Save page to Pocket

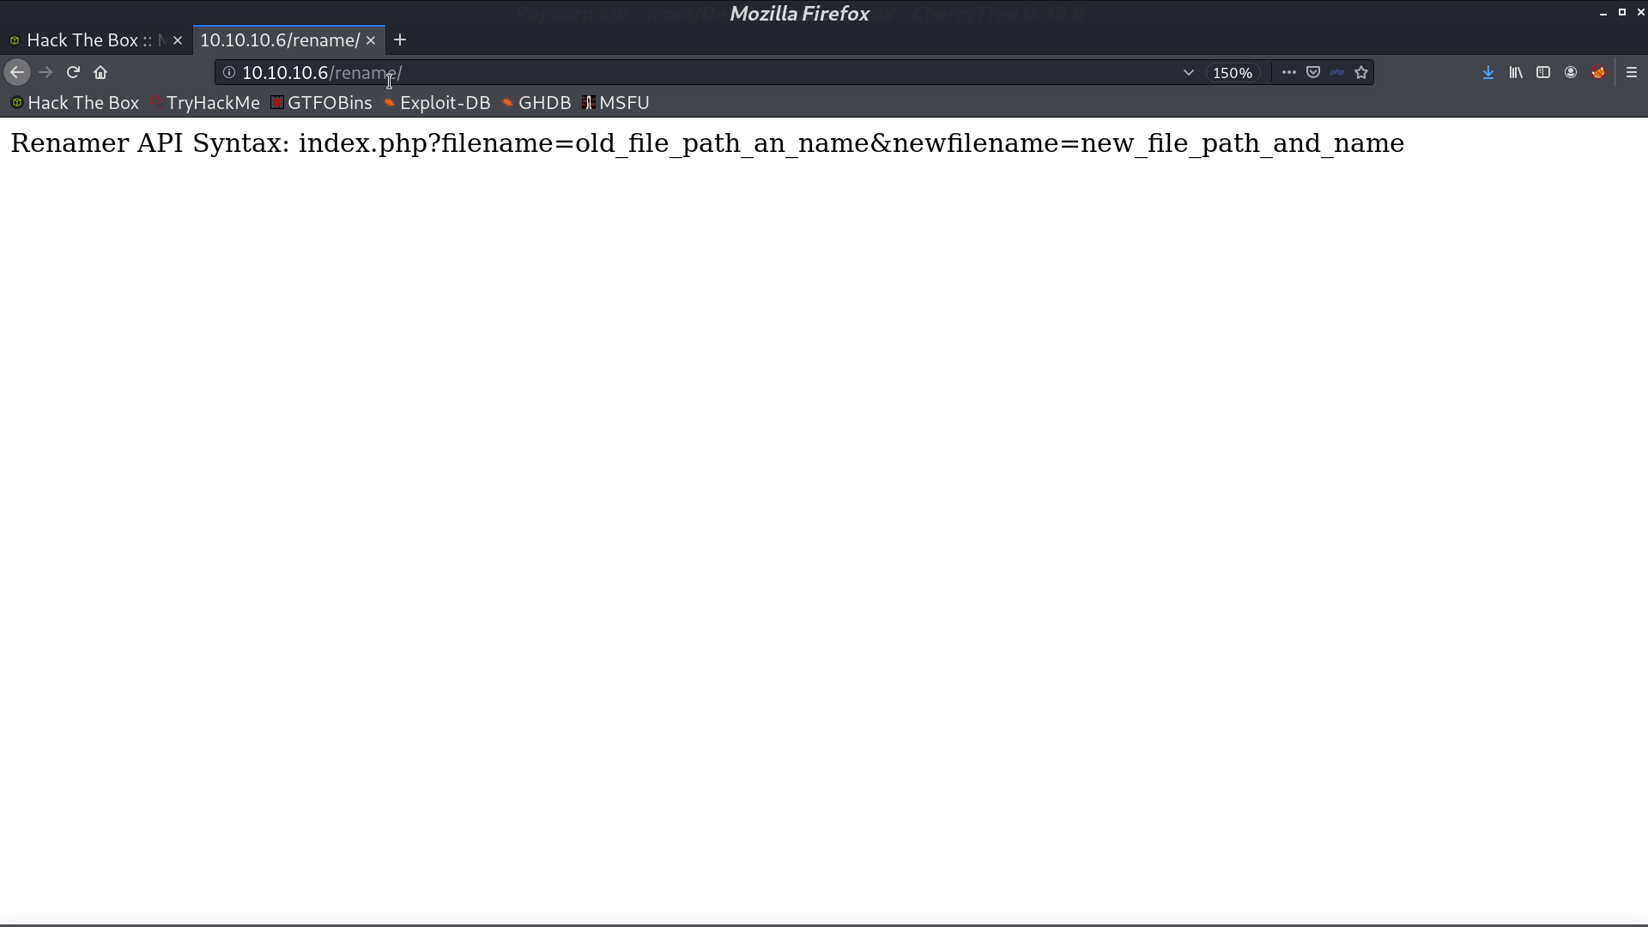coord(1313,73)
